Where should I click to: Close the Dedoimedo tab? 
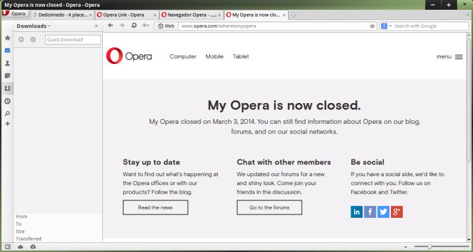(90, 15)
